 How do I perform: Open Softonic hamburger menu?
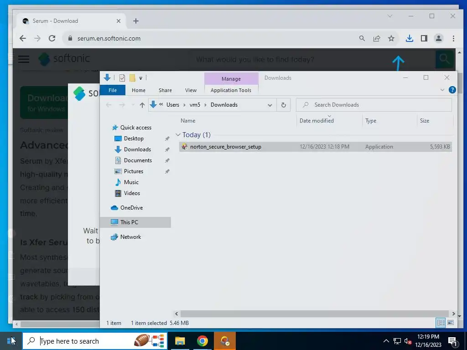click(24, 59)
